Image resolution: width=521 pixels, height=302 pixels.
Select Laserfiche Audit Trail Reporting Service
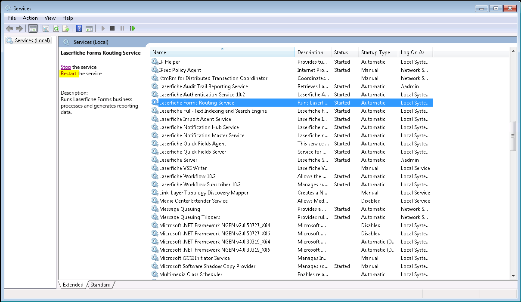click(204, 86)
